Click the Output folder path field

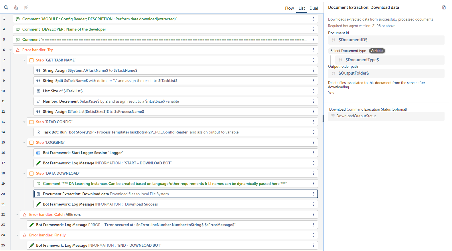pyautogui.click(x=386, y=73)
